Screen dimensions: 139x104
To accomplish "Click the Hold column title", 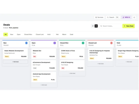I will coord(118,43).
